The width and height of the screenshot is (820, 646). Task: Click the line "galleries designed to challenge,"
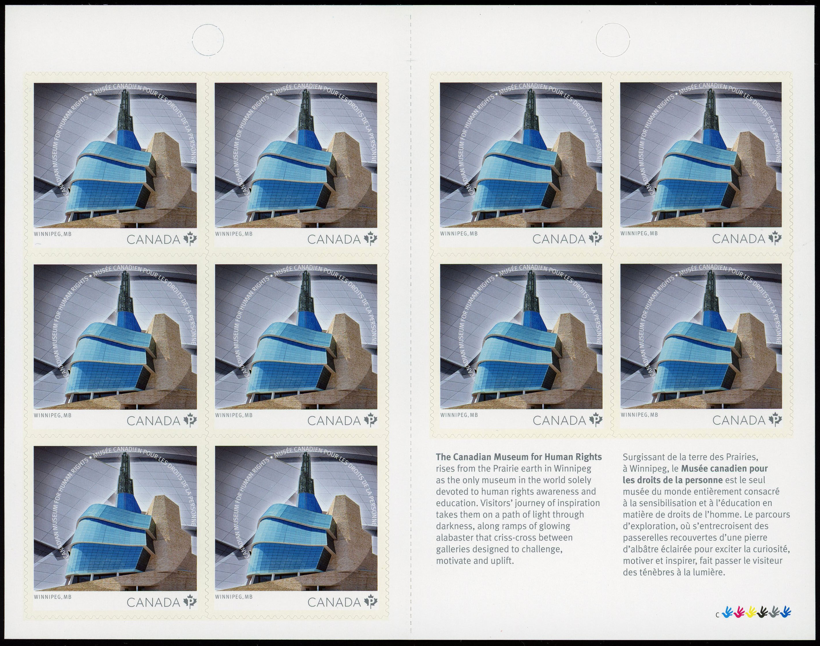[x=500, y=549]
